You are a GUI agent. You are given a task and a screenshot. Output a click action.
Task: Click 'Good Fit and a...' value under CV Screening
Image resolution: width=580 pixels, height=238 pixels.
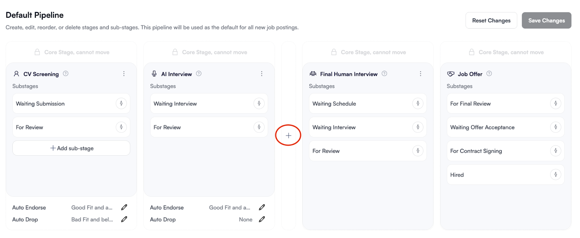[92, 208]
